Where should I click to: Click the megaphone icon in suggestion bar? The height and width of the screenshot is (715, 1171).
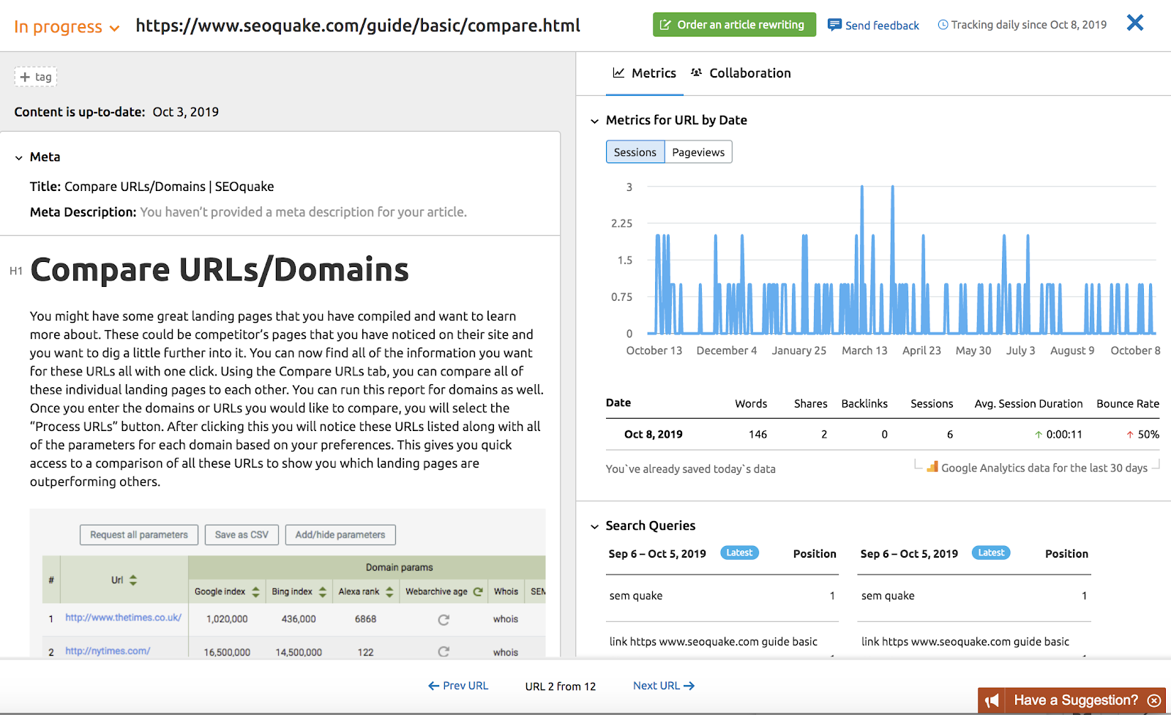(992, 700)
